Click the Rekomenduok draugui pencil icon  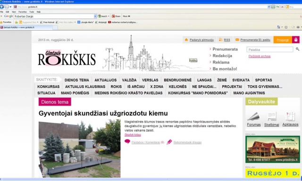pyautogui.click(x=169, y=142)
